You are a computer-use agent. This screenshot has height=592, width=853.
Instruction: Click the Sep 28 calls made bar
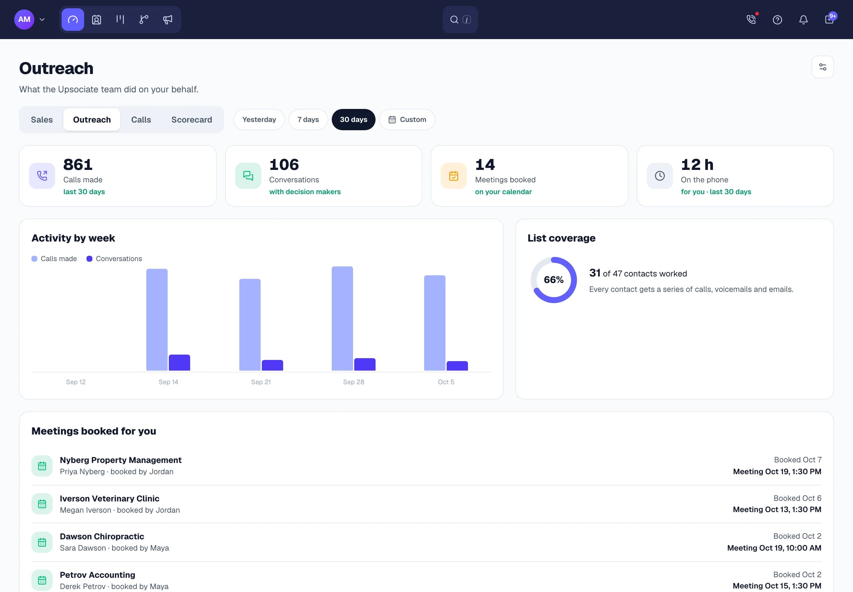click(342, 318)
